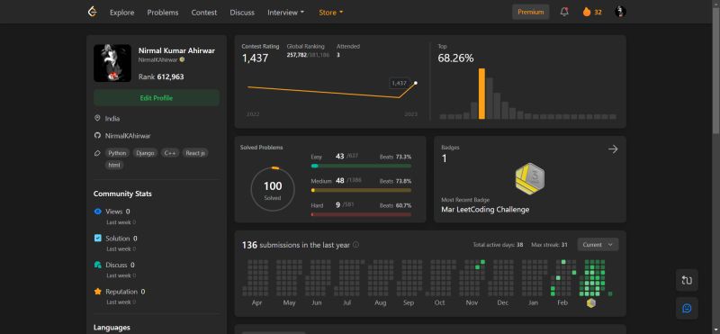Click the React js skill tag
Image resolution: width=720 pixels, height=334 pixels.
click(195, 153)
